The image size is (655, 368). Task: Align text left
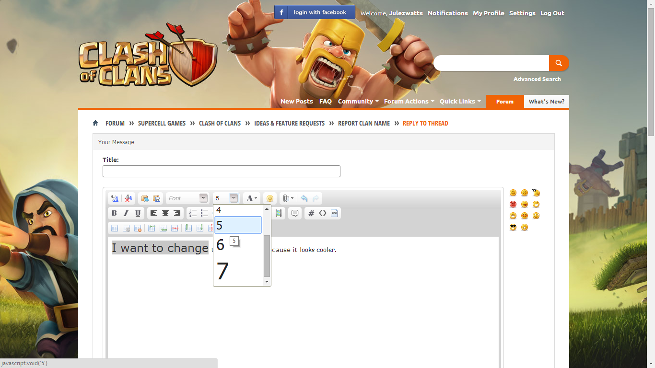tap(153, 213)
